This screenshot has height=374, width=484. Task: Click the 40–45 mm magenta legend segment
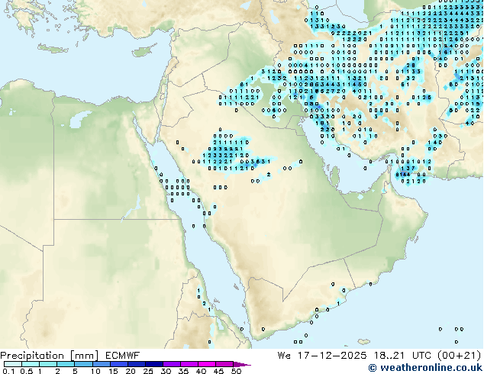tap(207, 364)
